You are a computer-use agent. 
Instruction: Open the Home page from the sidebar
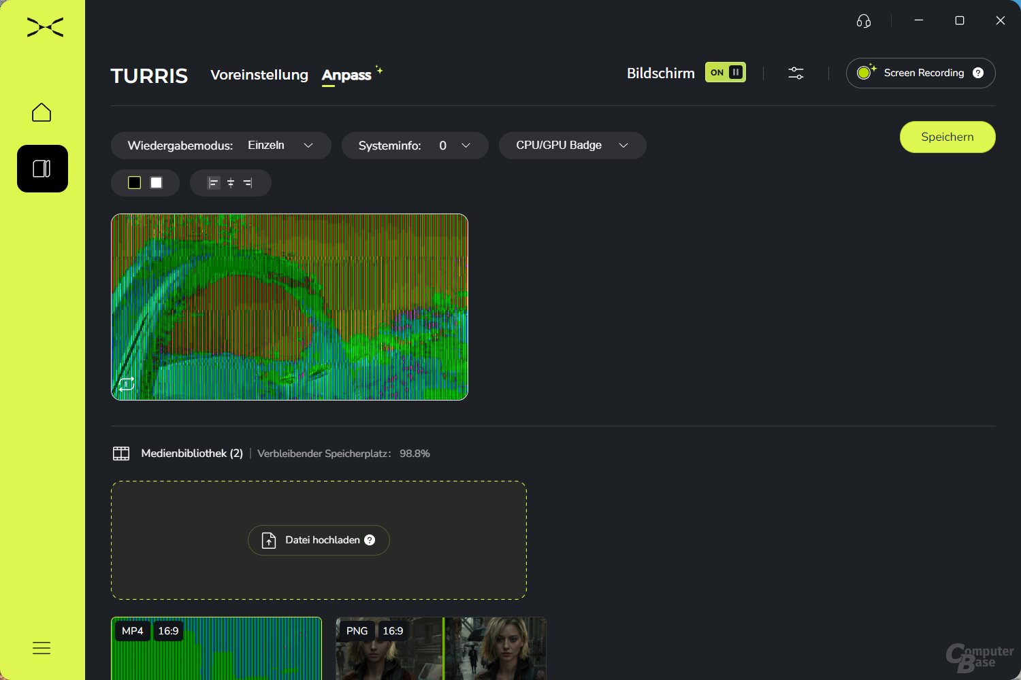42,112
